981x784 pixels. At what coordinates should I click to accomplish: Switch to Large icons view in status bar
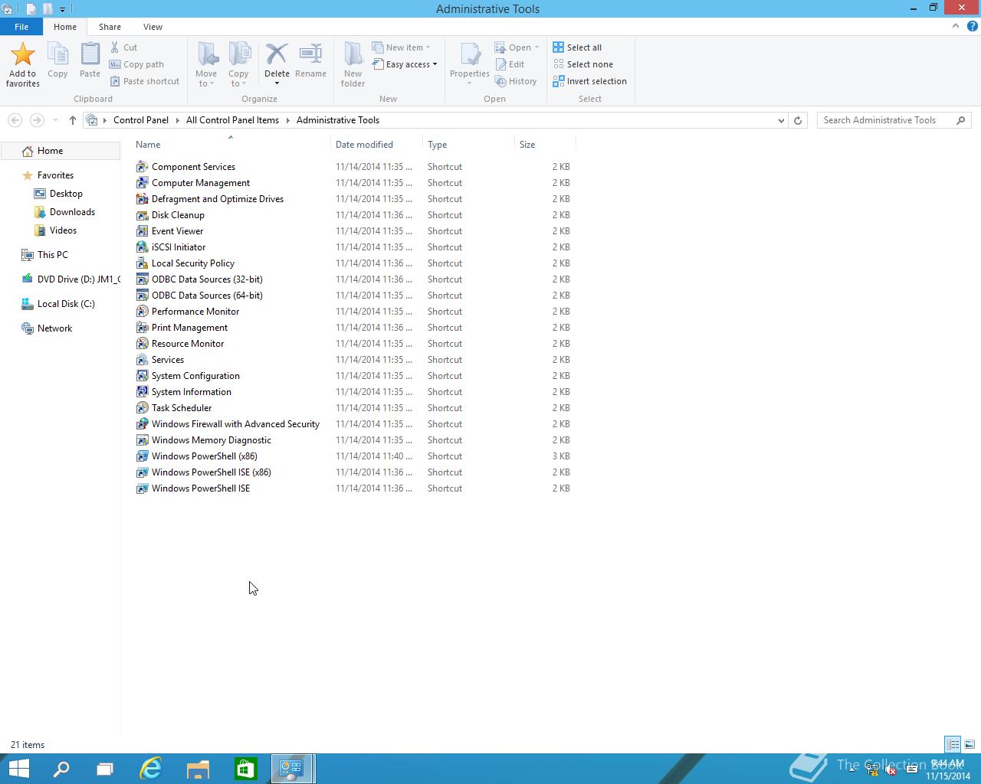click(x=970, y=744)
